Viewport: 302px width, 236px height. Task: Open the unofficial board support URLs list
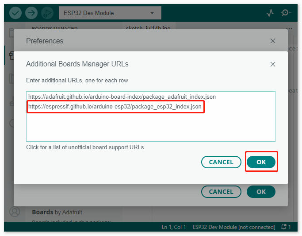pos(85,147)
